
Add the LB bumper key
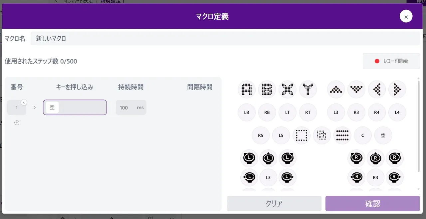pos(247,112)
